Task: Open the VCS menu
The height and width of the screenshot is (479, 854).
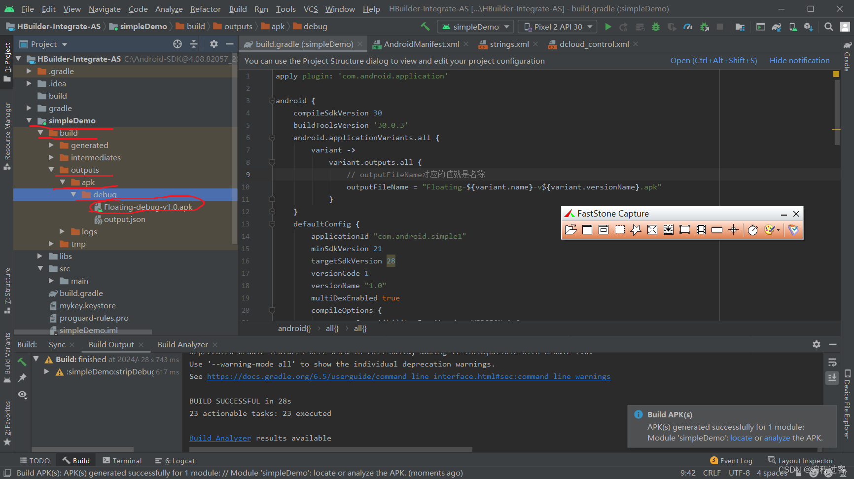Action: point(311,9)
